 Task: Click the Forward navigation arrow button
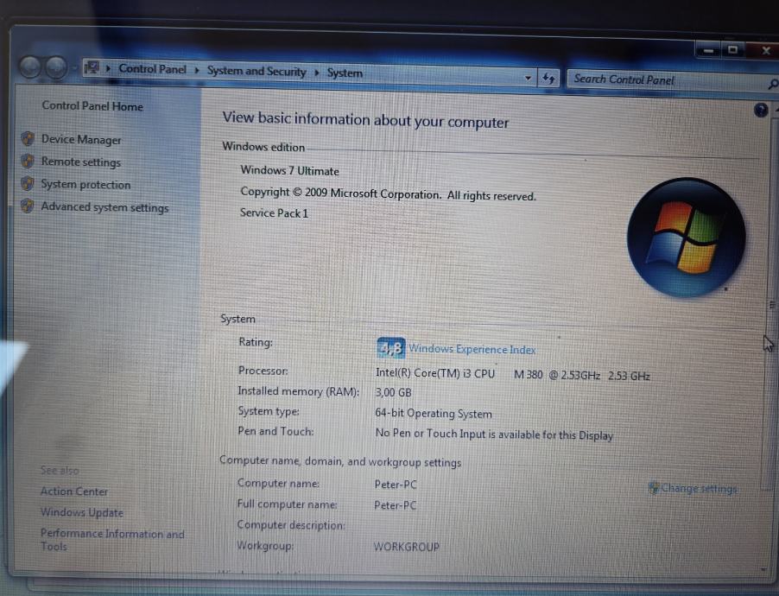[56, 67]
